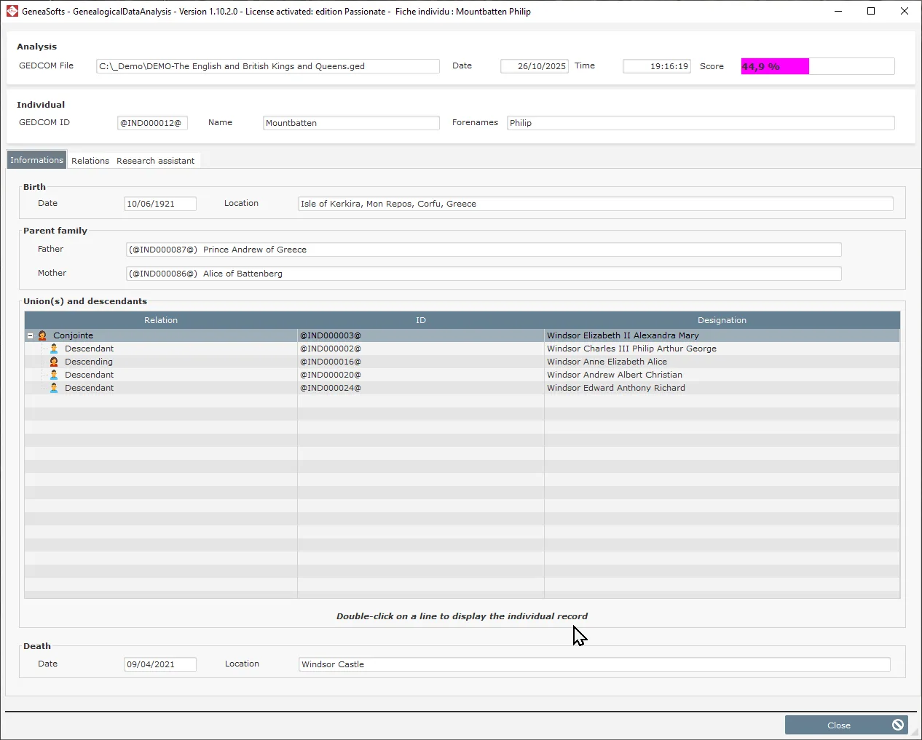Click the GeneaSofts application icon in the title bar
The height and width of the screenshot is (740, 922).
tap(11, 11)
